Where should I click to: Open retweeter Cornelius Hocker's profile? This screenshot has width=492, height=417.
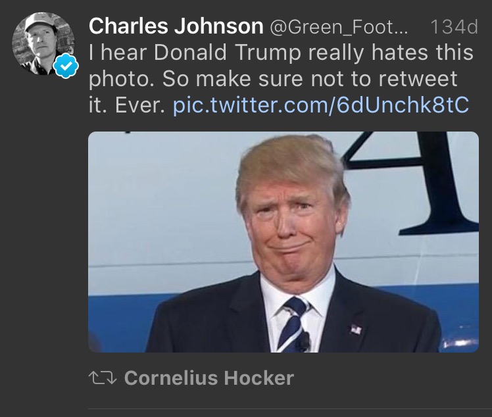pyautogui.click(x=209, y=378)
